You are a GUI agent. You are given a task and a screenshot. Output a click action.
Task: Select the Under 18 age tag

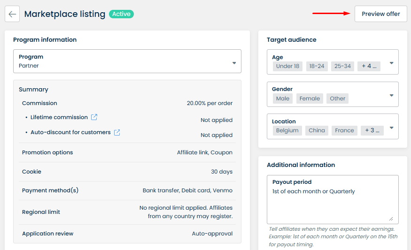click(287, 66)
